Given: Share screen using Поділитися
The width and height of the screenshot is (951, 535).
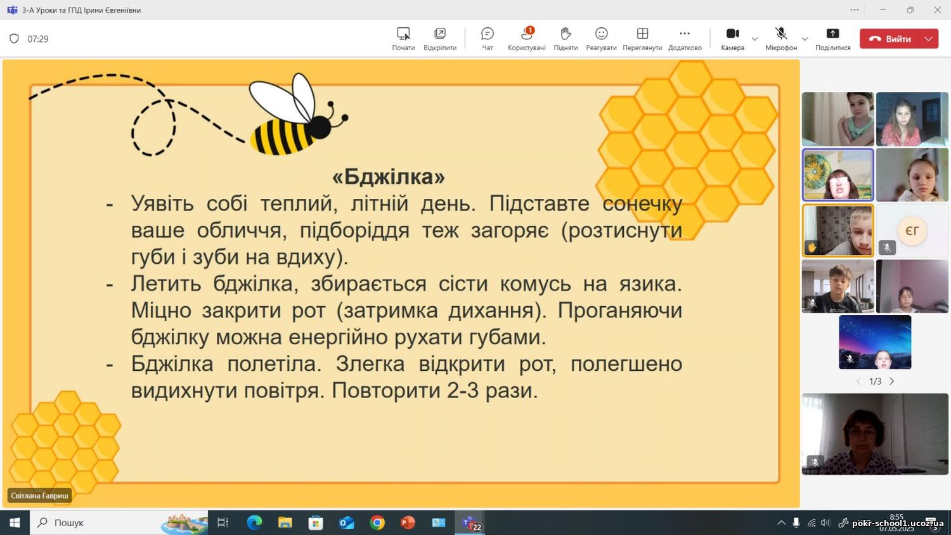Looking at the screenshot, I should click(832, 38).
